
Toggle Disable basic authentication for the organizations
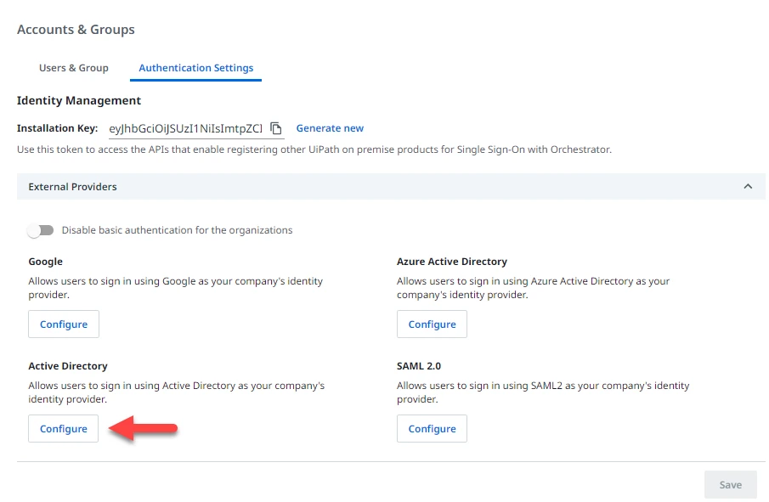(x=40, y=230)
